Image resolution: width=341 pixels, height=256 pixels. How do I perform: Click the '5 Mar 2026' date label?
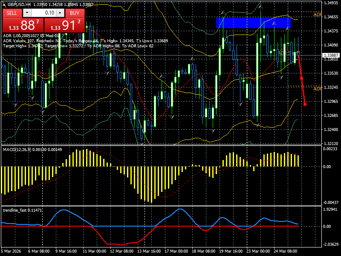pyautogui.click(x=11, y=251)
